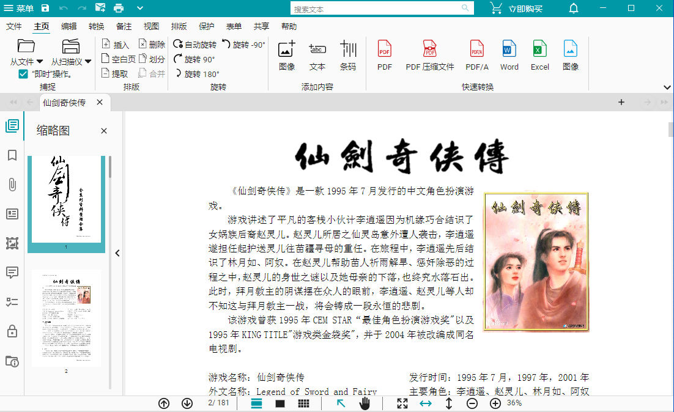Click the 立即购买 button
The height and width of the screenshot is (412, 674).
point(516,9)
